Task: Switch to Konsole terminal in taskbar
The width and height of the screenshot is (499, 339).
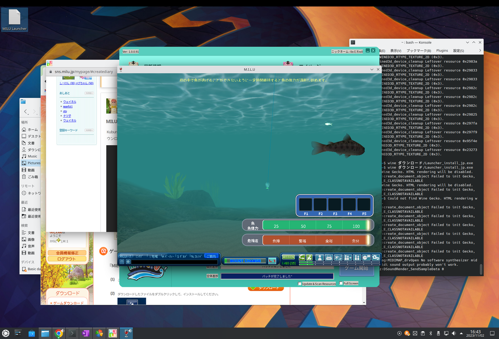Action: click(72, 333)
